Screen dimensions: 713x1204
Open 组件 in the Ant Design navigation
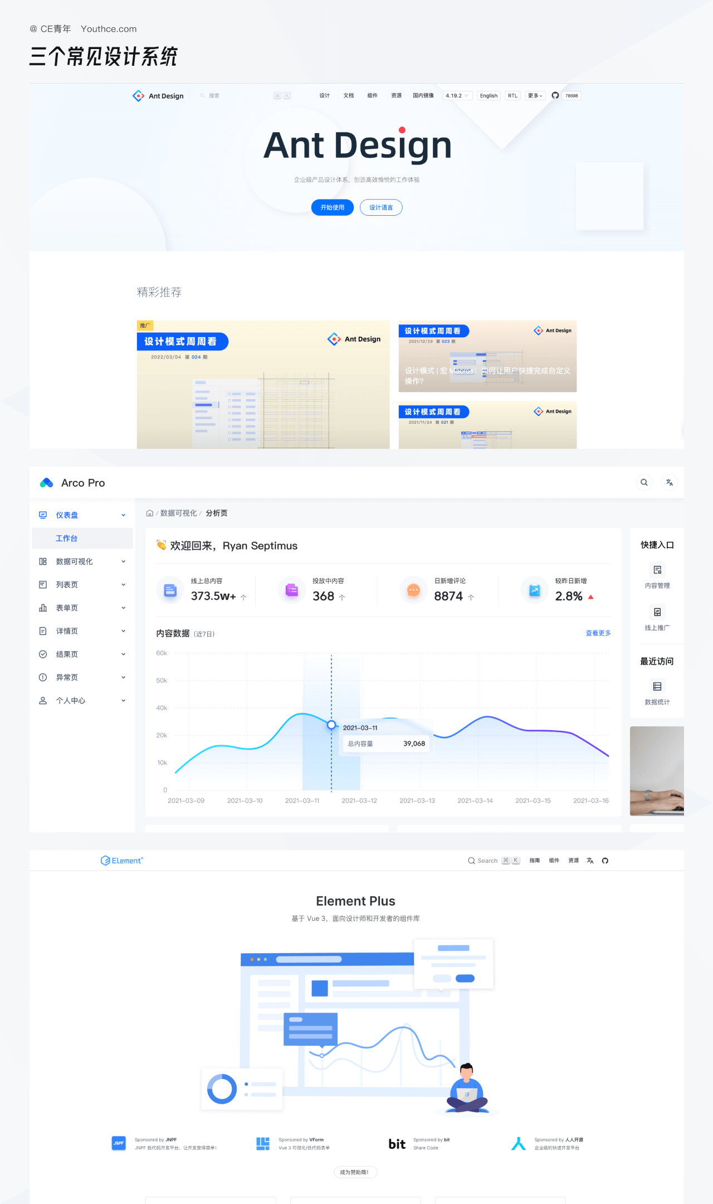[373, 96]
